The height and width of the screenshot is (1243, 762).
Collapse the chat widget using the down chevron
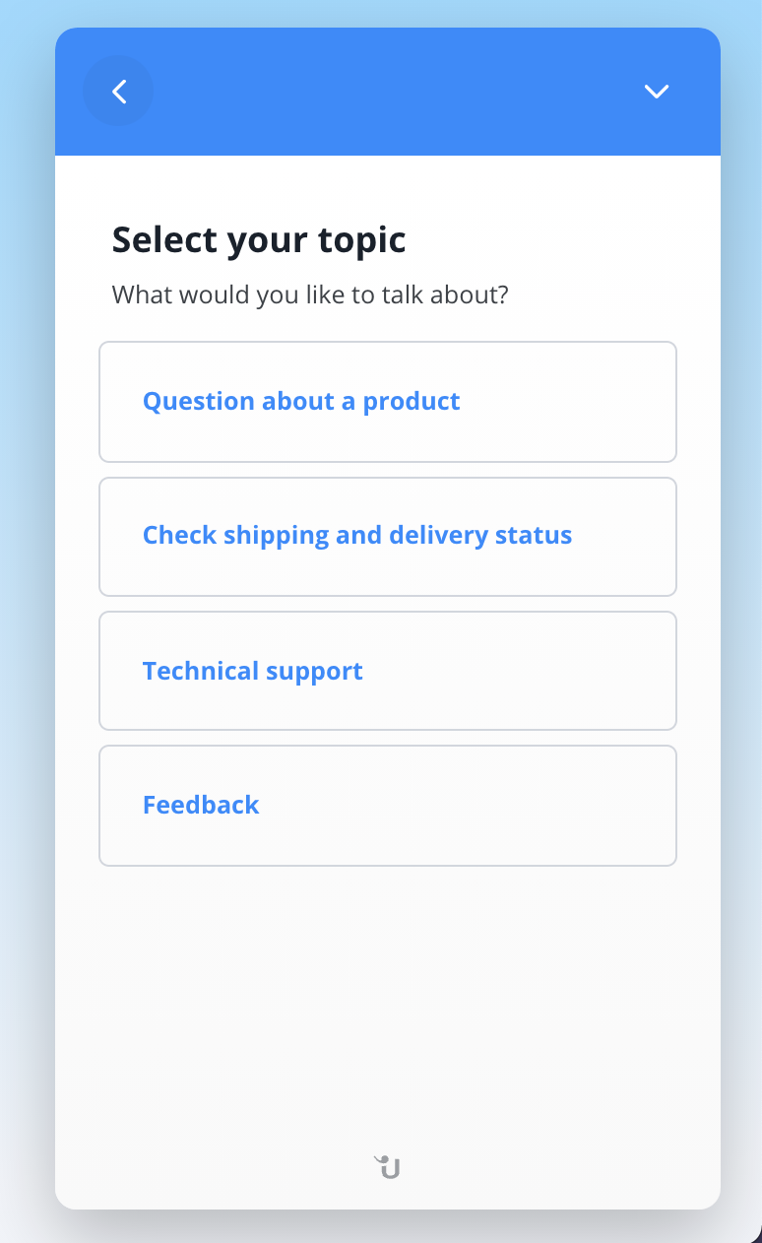click(656, 92)
